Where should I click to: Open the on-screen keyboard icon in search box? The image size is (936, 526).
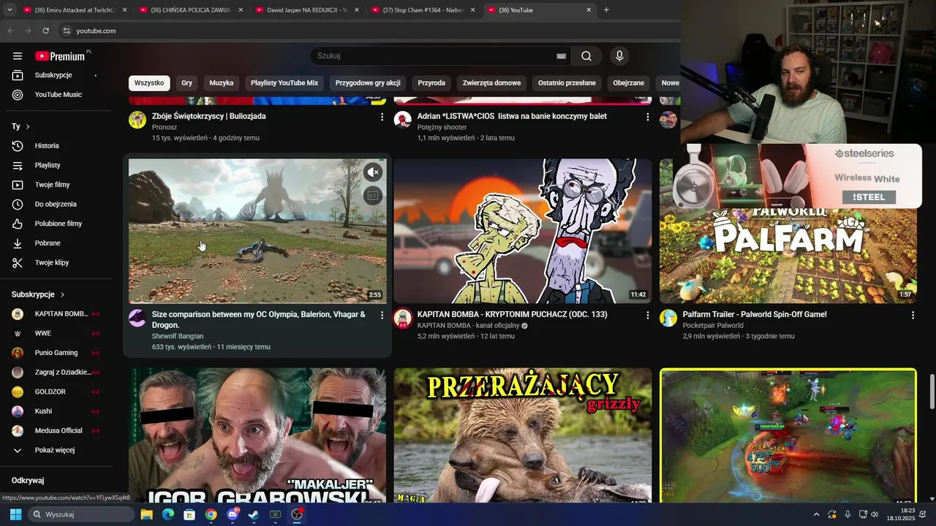(x=561, y=56)
